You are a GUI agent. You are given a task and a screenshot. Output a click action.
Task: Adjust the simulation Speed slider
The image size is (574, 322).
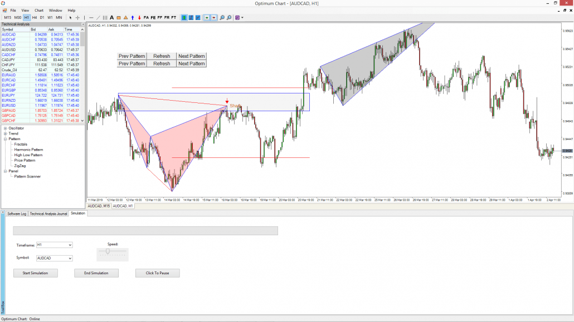(x=108, y=251)
